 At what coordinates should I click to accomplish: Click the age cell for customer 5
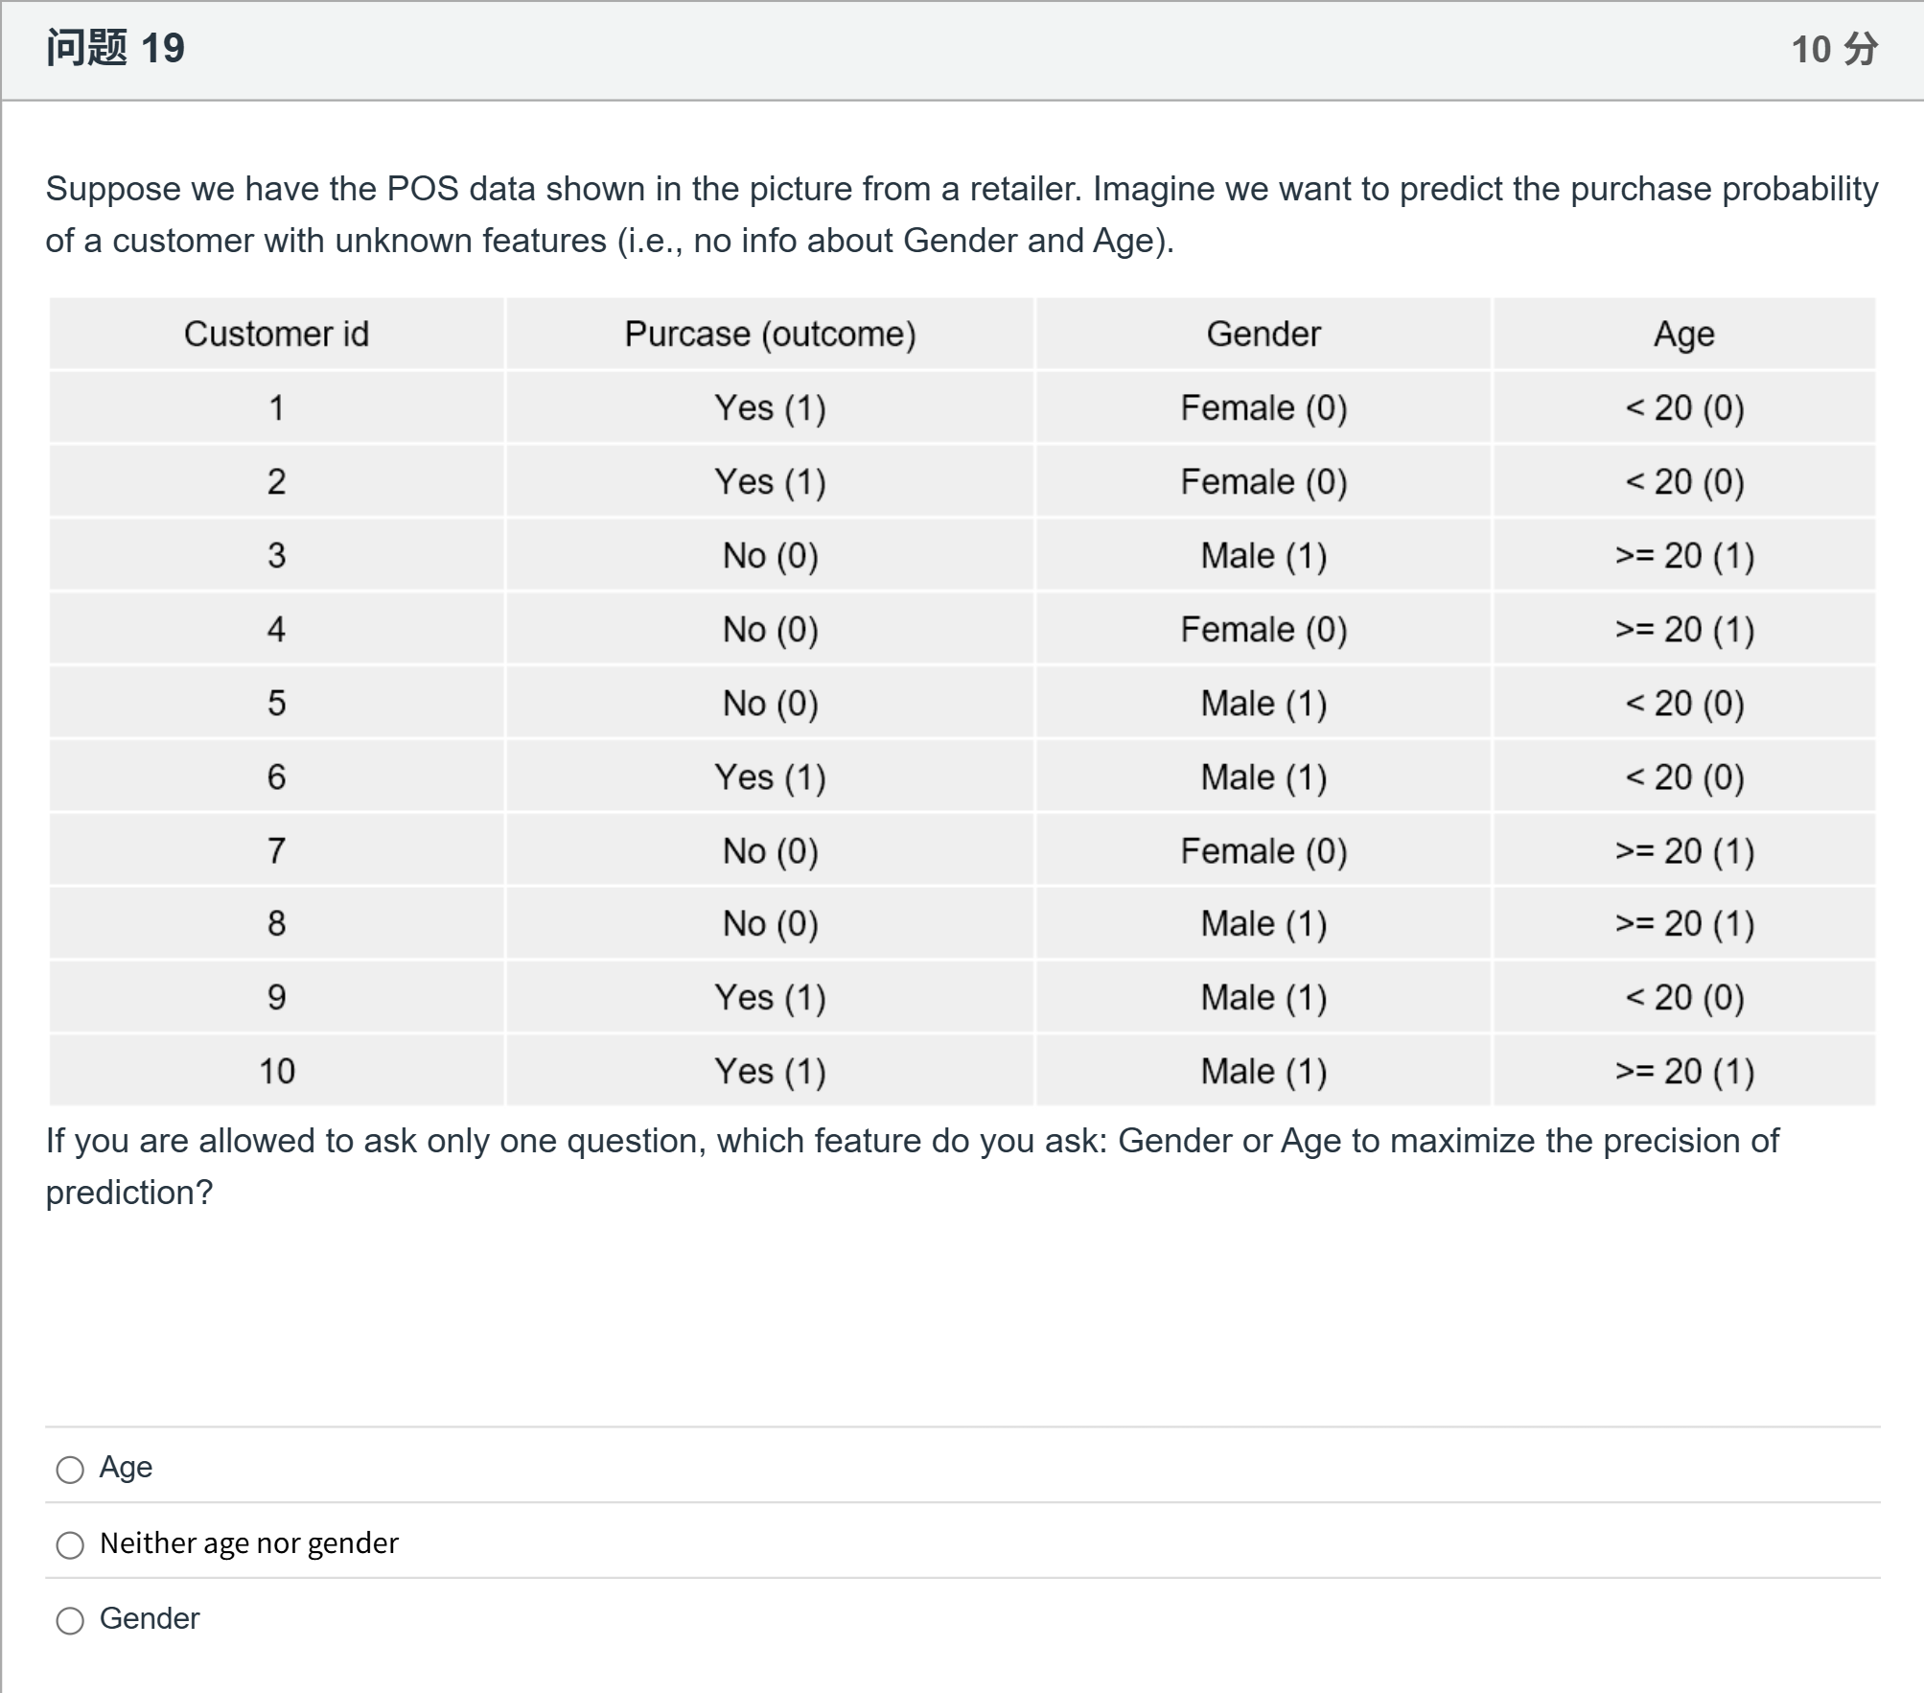click(x=1684, y=703)
